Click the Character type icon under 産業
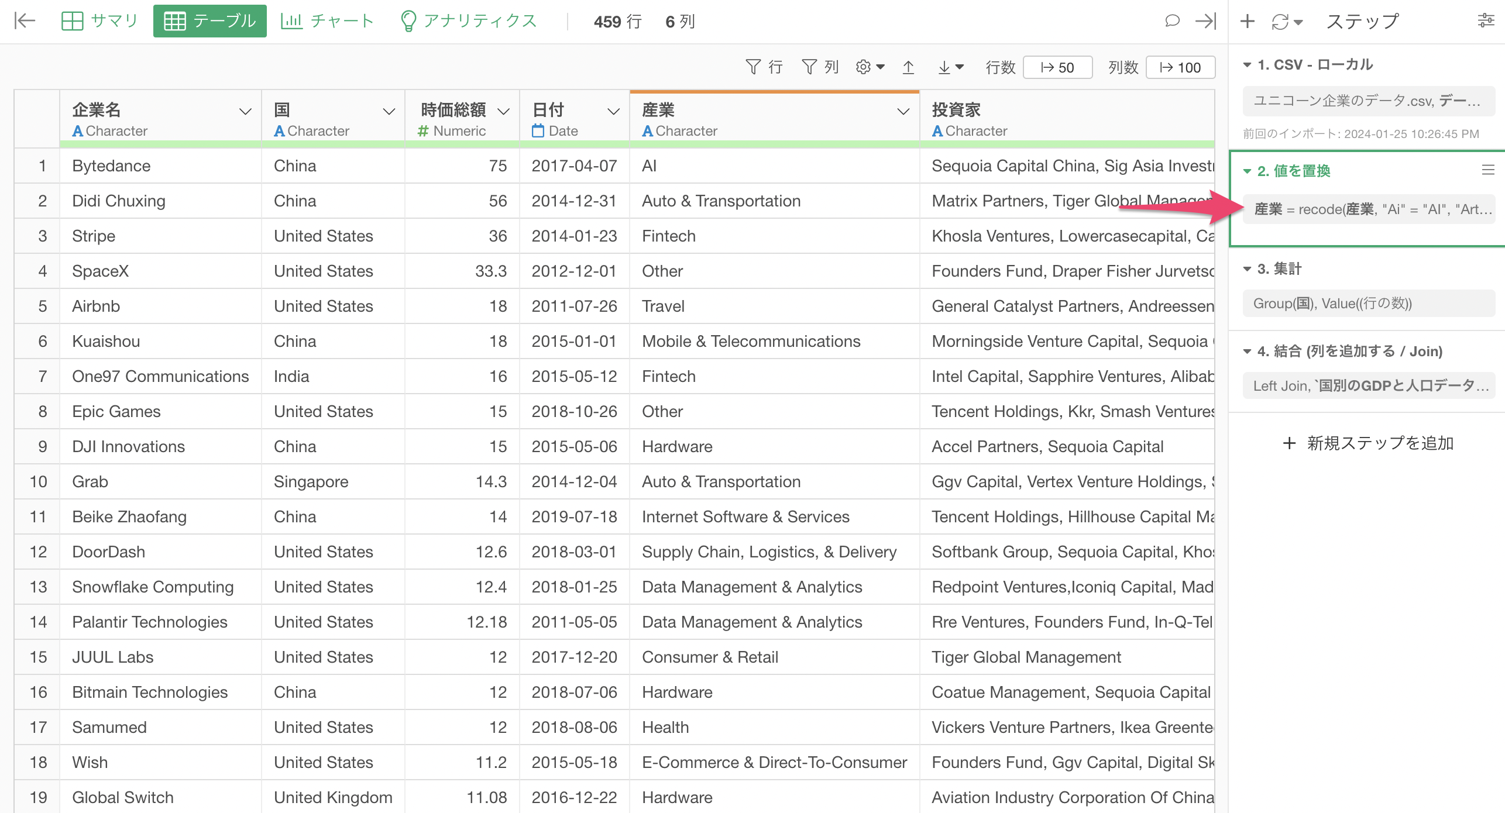Viewport: 1505px width, 813px height. (x=647, y=131)
